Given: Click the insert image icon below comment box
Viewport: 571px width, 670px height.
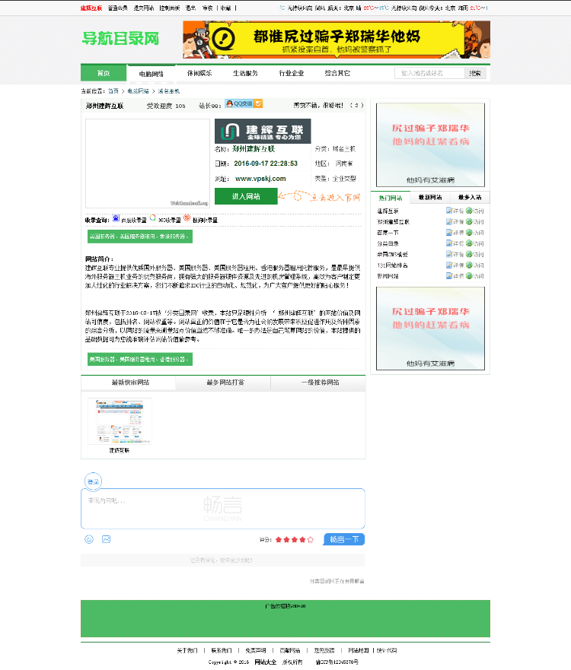Looking at the screenshot, I should (106, 539).
